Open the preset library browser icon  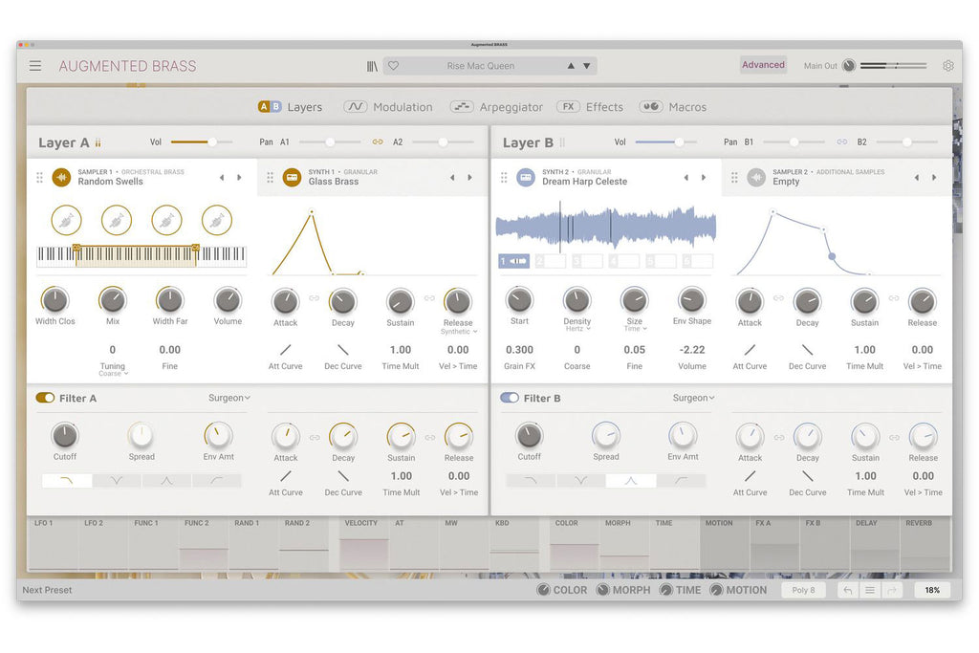click(372, 66)
